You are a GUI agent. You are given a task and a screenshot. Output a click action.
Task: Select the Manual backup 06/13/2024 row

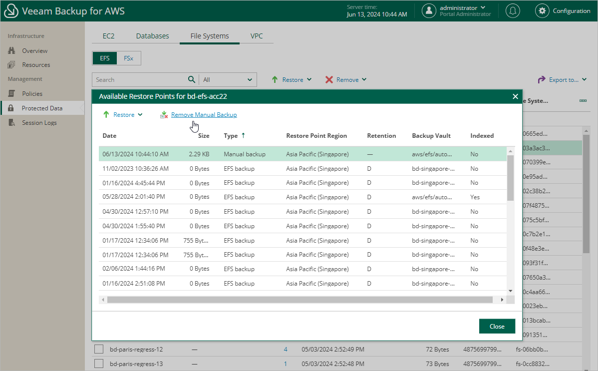pos(303,154)
